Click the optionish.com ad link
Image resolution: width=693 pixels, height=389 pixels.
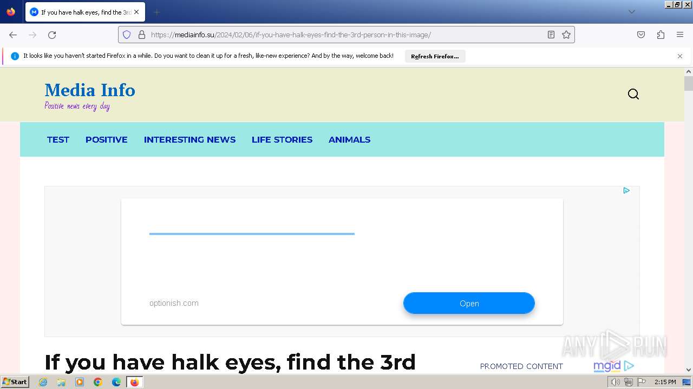(174, 303)
